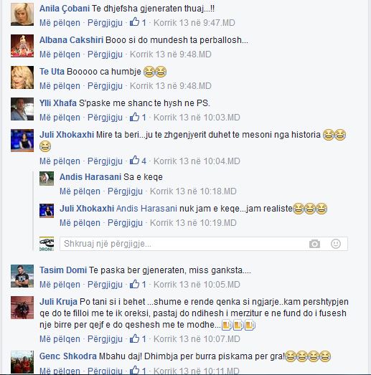This screenshot has height=375, width=371.
Task: Open Ylli Xhafa's profile name link
Action: 58,103
